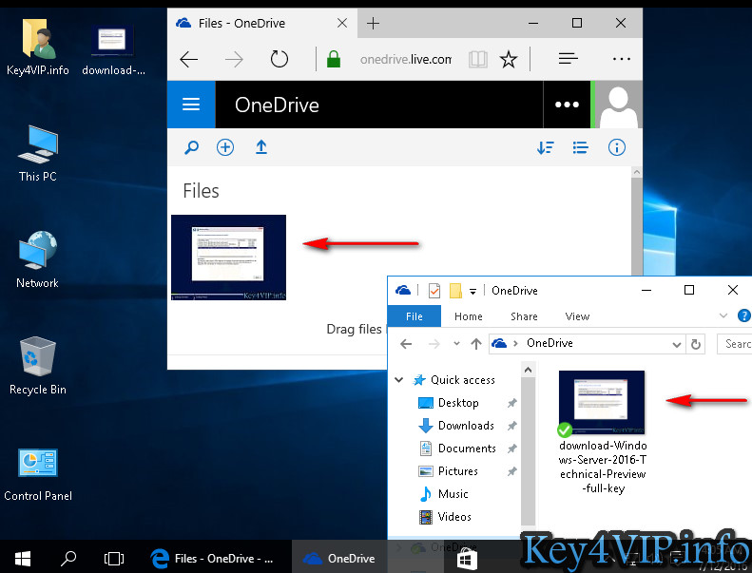The width and height of the screenshot is (752, 573).
Task: Select download-Windows-Server-2016 file in Explorer
Action: point(603,432)
